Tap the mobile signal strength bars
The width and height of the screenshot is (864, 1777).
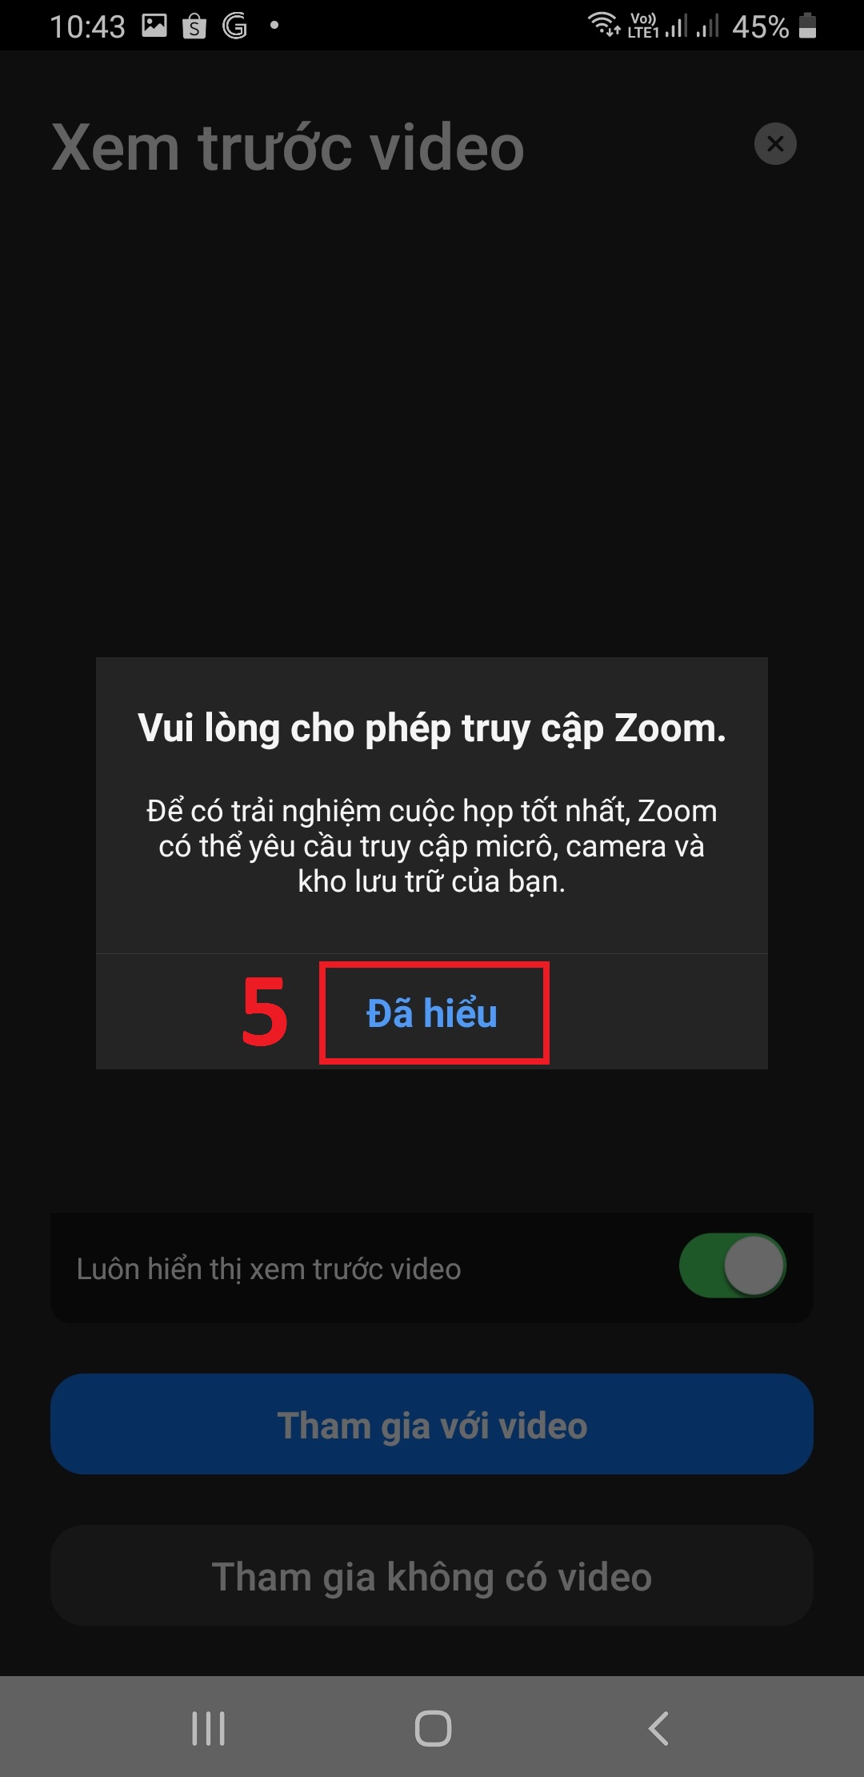tap(692, 25)
